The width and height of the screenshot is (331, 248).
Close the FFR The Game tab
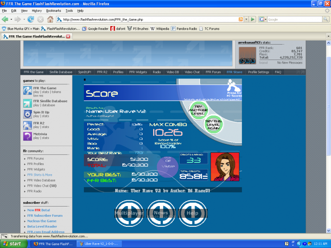(68, 36)
